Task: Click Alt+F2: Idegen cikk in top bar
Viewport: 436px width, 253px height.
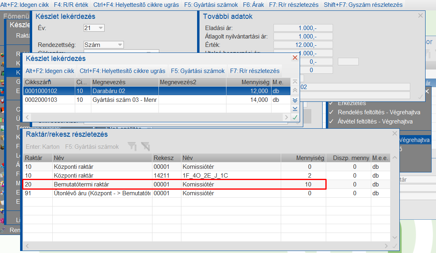Action: (x=25, y=5)
